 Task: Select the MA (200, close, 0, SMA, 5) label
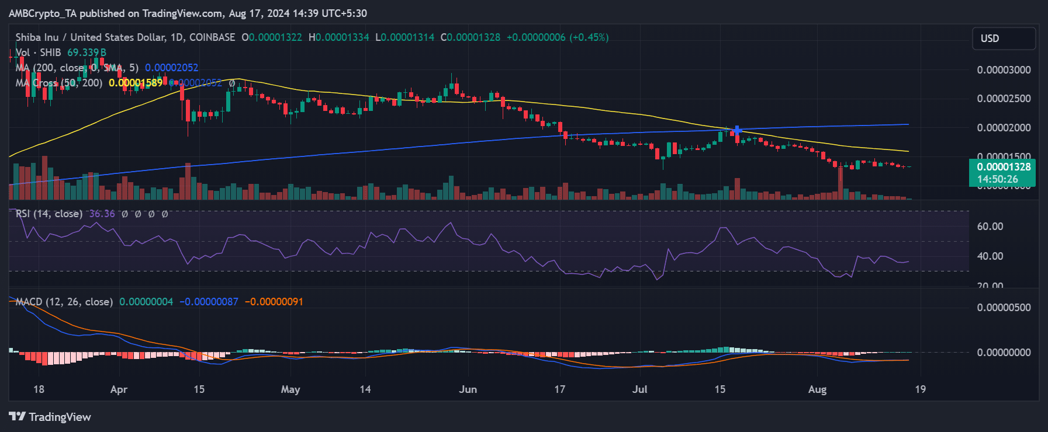(77, 68)
